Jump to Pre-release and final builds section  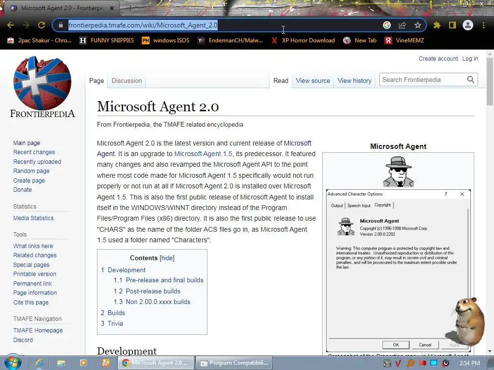click(165, 280)
